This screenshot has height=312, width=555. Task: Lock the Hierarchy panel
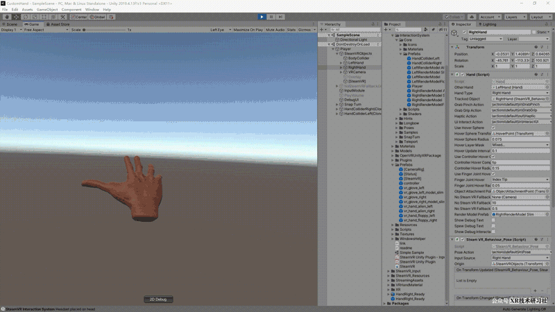(373, 24)
